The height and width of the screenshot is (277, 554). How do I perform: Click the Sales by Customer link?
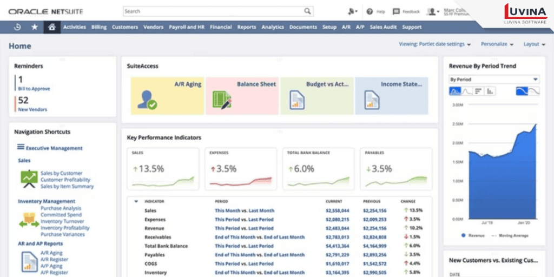(61, 173)
